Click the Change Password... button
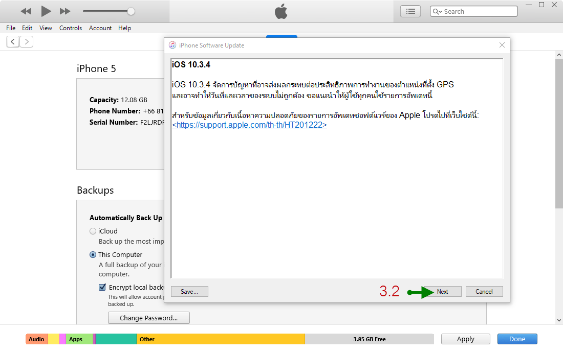 148,318
